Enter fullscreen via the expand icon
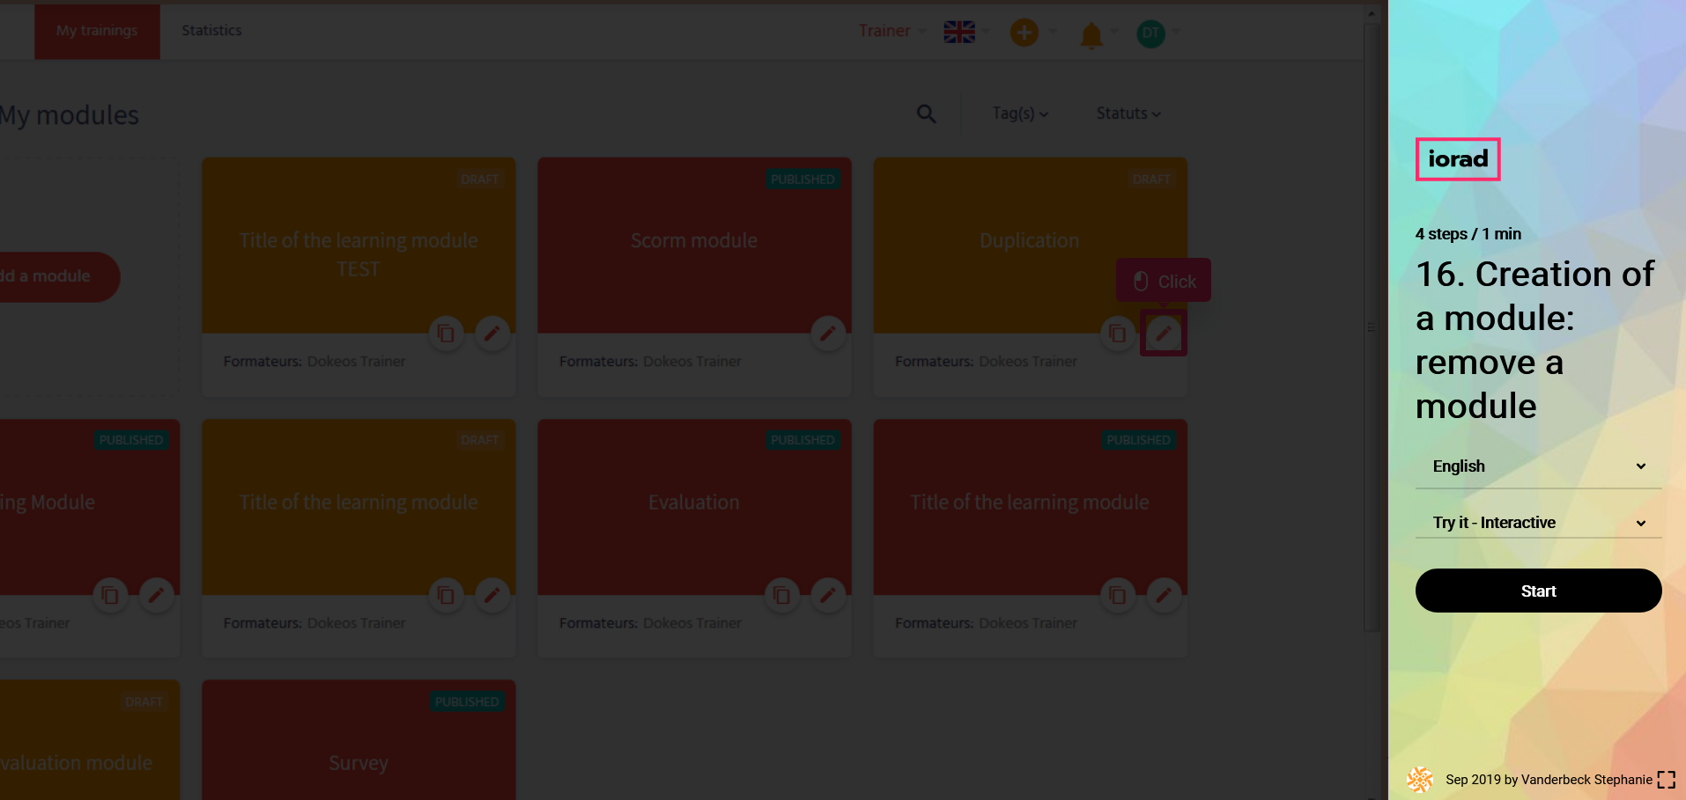Viewport: 1686px width, 800px height. click(1666, 780)
